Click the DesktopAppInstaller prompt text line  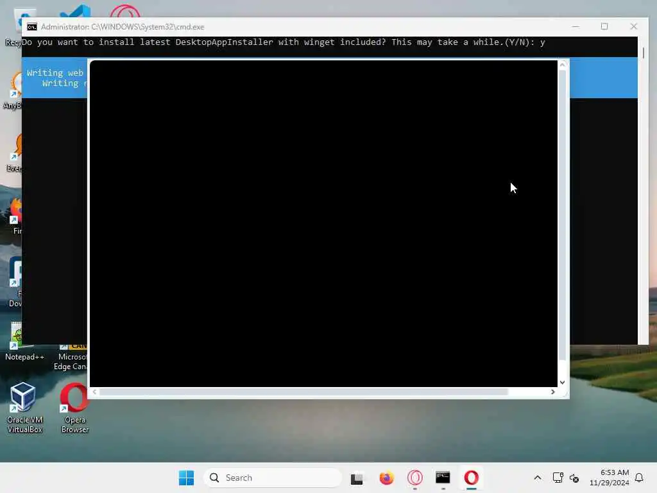coord(284,42)
